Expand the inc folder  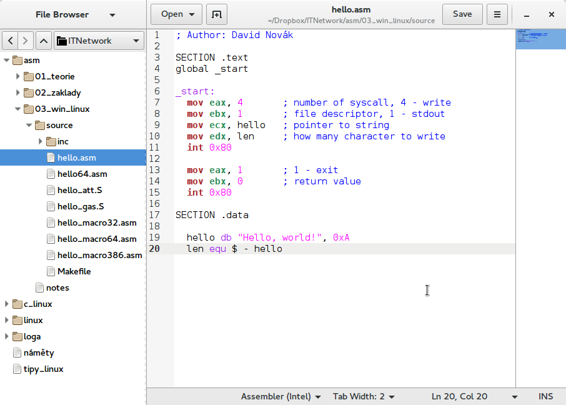pyautogui.click(x=40, y=141)
